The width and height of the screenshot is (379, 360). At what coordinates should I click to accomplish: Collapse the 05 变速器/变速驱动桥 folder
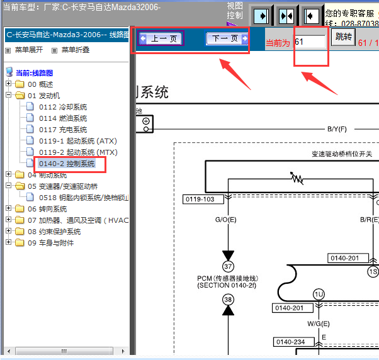(8, 186)
